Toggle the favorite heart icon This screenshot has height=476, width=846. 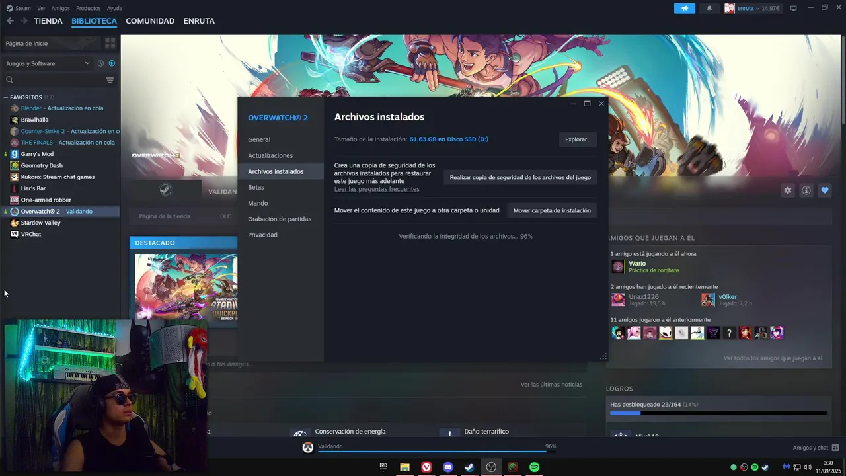click(824, 190)
